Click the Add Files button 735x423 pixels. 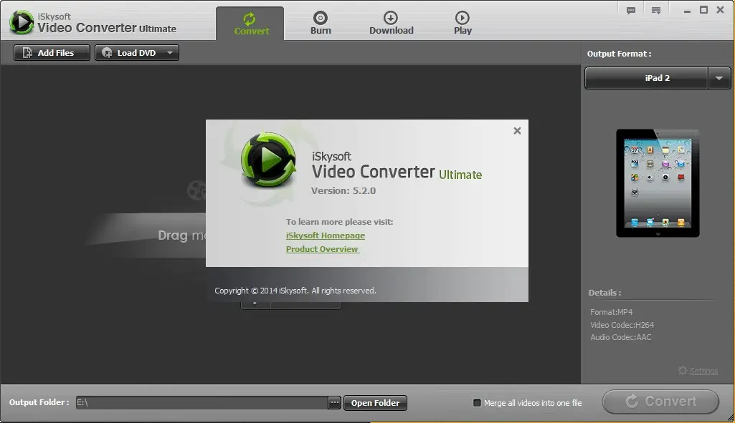(52, 53)
